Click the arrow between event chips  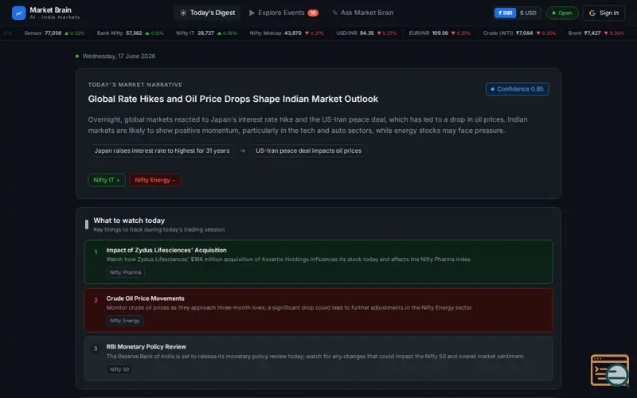[243, 150]
